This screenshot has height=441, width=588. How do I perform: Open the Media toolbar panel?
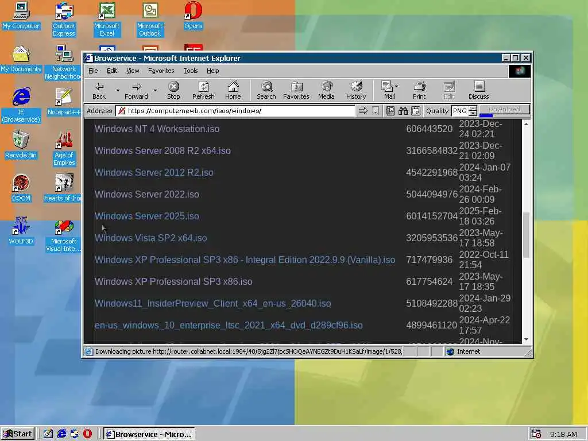[326, 90]
